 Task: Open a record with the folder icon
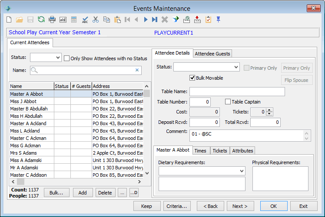(20, 19)
